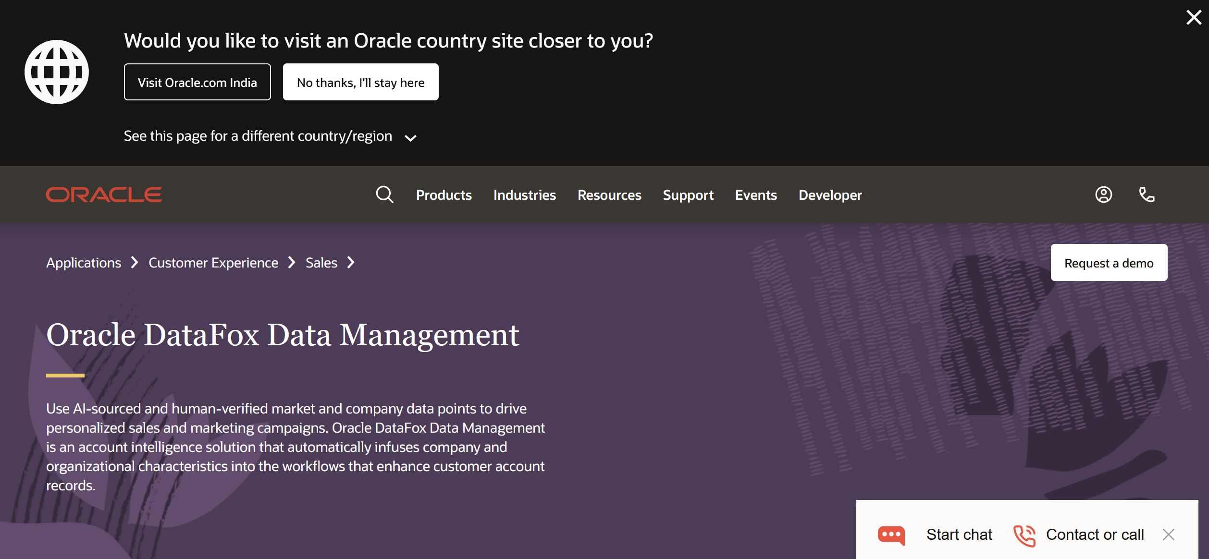
Task: Open the Developer menu
Action: click(x=830, y=195)
